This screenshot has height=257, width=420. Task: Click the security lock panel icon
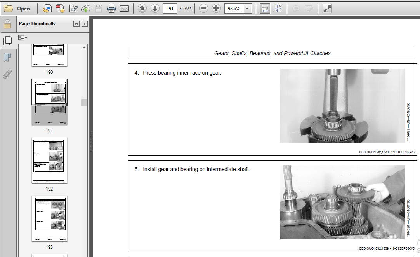click(x=7, y=24)
